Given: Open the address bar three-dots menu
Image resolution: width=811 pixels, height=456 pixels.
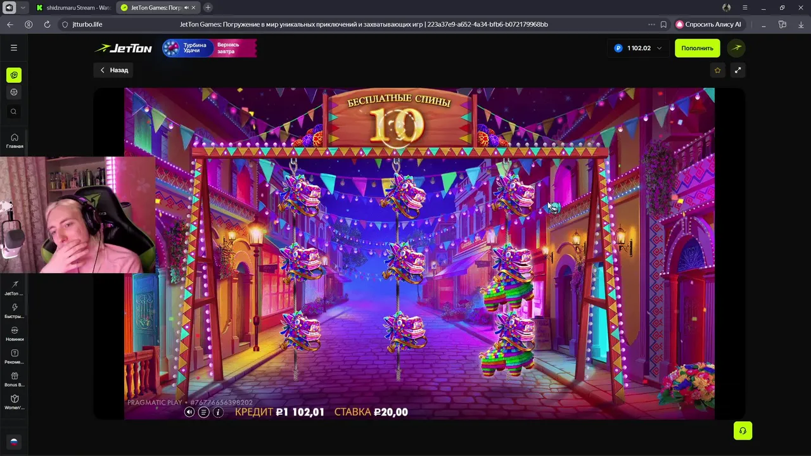Looking at the screenshot, I should tap(651, 24).
